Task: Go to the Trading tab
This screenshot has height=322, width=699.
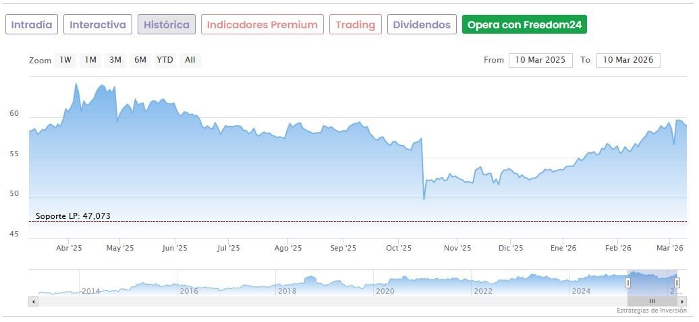Action: point(355,25)
